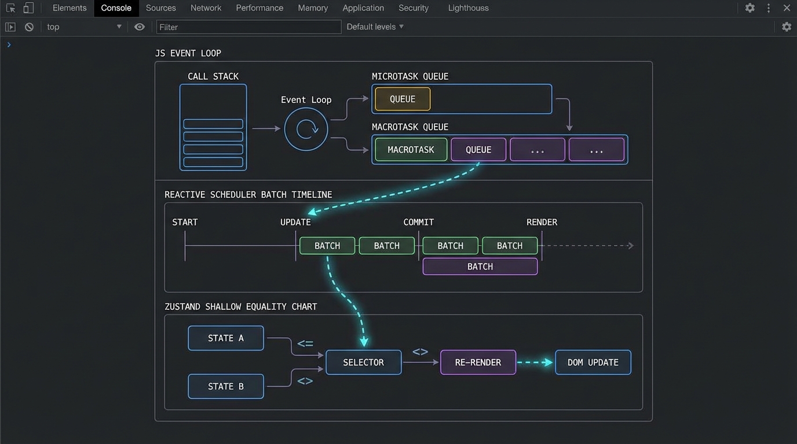Viewport: 797px width, 444px height.
Task: Click the console prompt chevron
Action: [x=9, y=45]
